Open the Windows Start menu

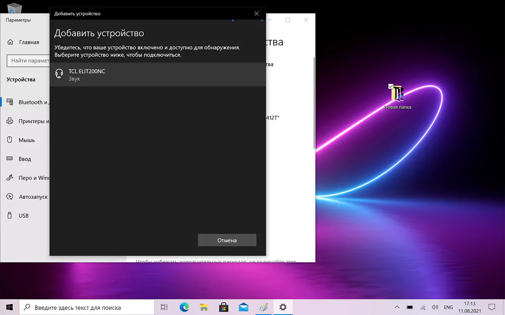point(10,307)
